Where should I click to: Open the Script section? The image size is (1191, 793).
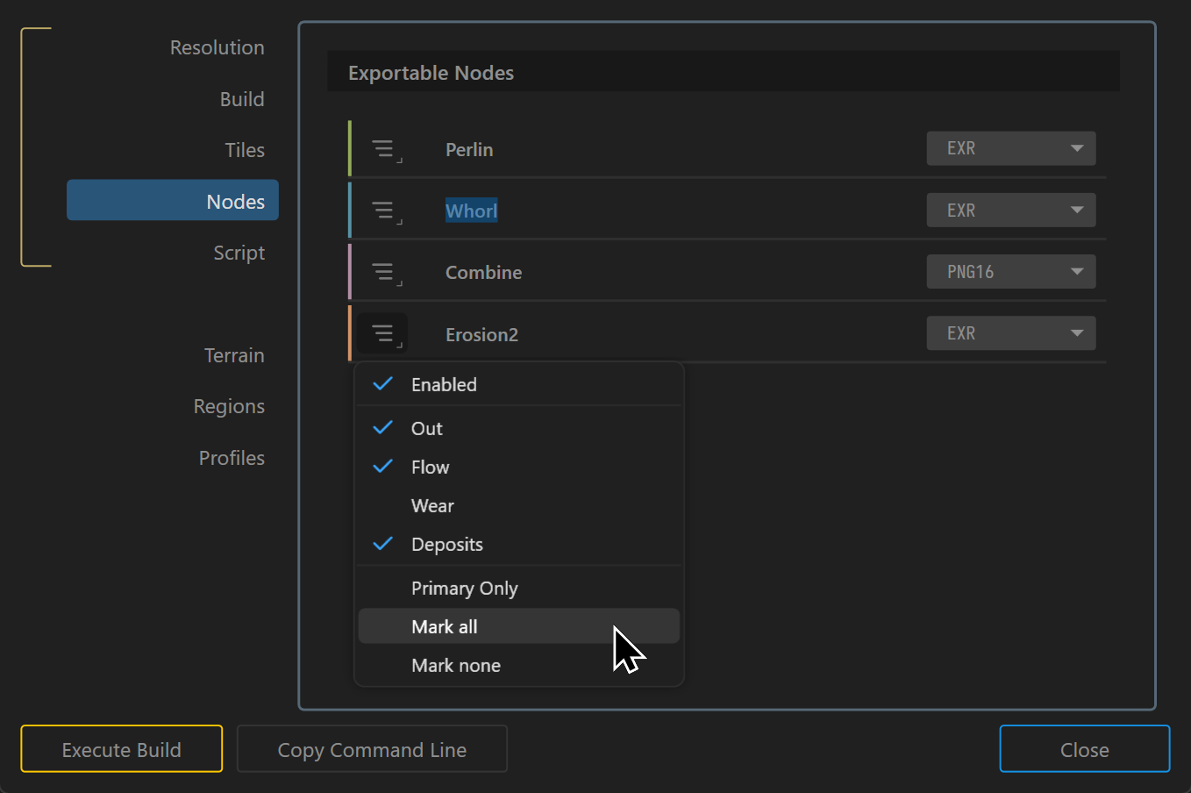239,253
